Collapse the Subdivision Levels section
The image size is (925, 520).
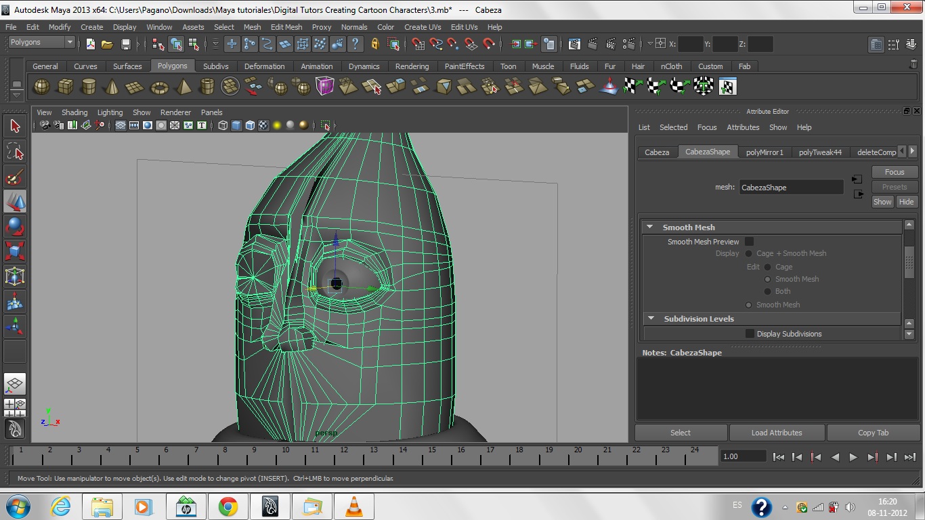point(650,319)
